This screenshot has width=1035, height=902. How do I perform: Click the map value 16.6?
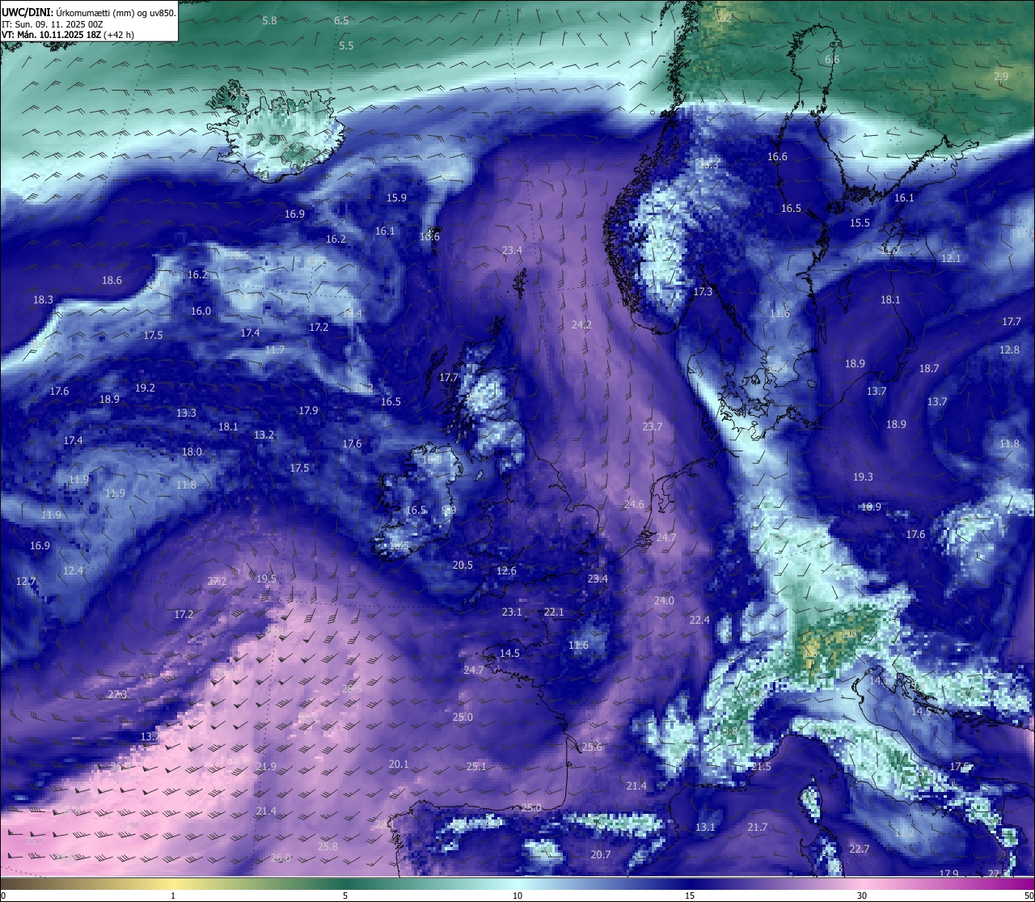click(777, 157)
